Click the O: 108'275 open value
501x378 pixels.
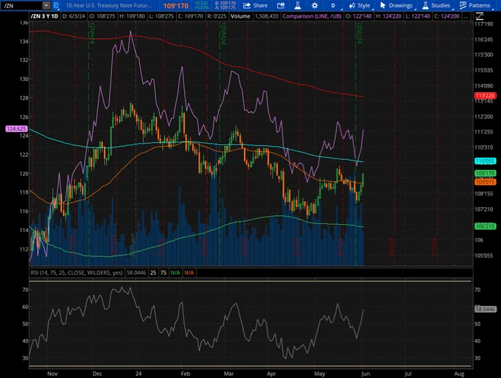pos(102,16)
